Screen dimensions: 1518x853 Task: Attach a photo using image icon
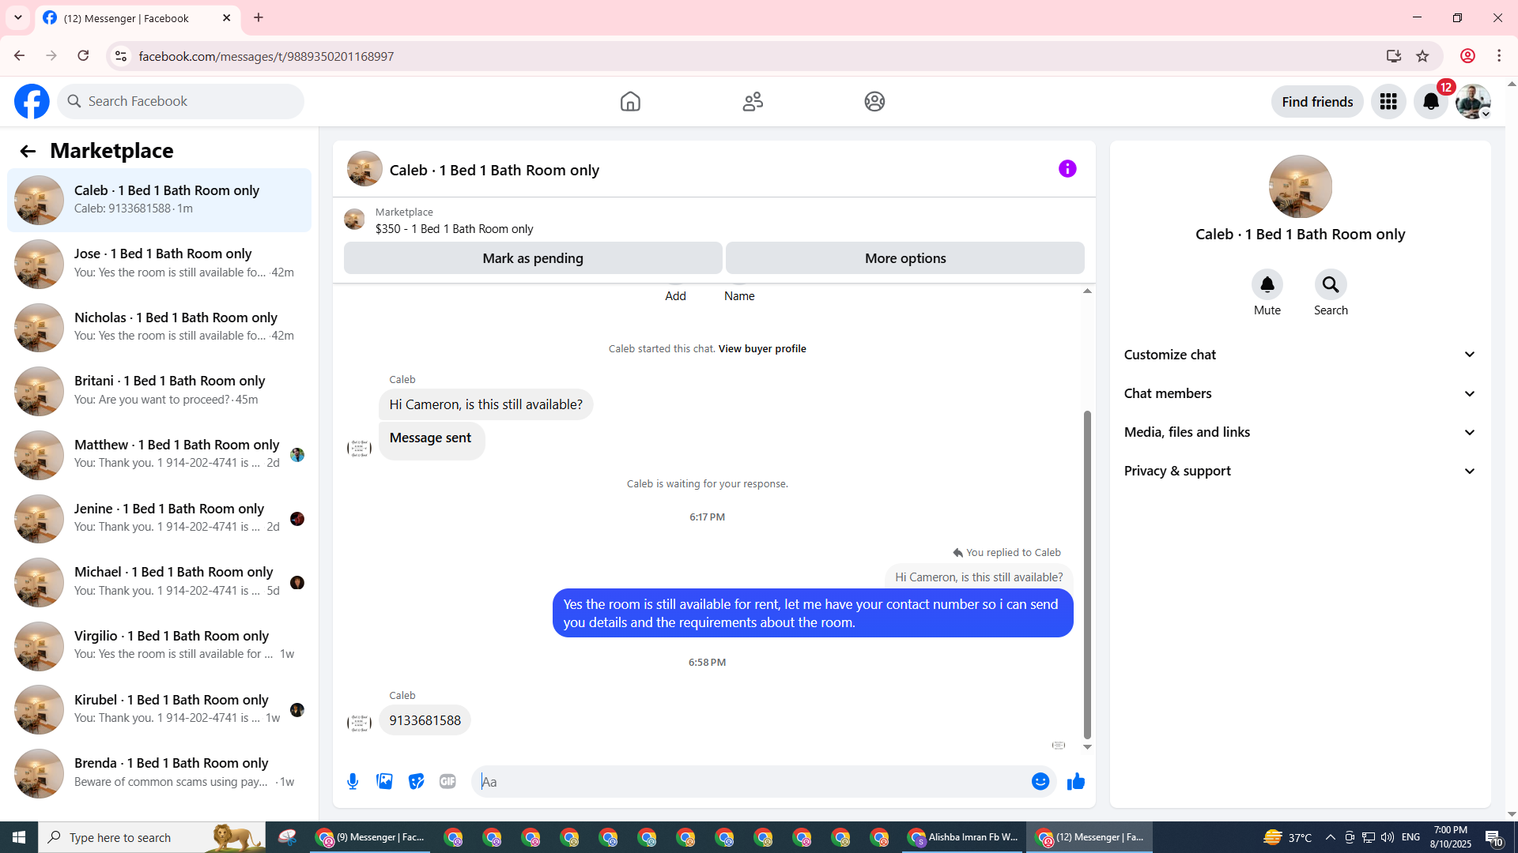(x=384, y=781)
